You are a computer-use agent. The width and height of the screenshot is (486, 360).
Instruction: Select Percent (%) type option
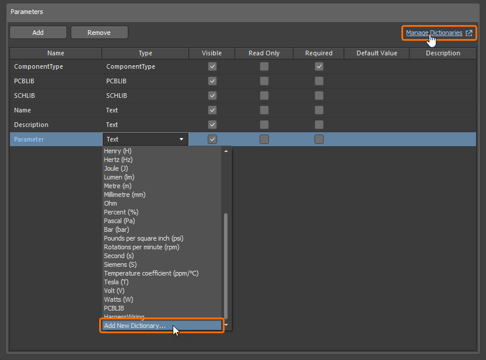click(x=121, y=212)
